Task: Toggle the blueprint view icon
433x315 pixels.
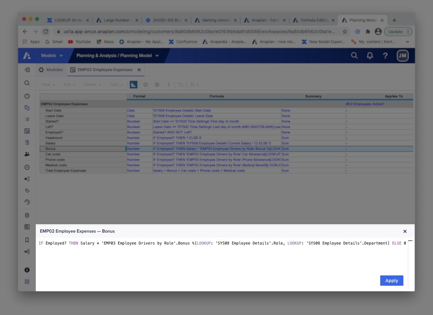Action: pos(133,85)
